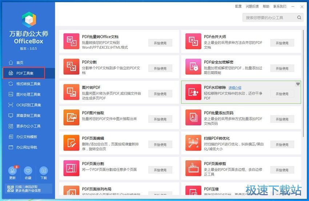Image resolution: width=309 pixels, height=201 pixels.
Task: Select the PDF页面修剪 tool icon
Action: pos(193,168)
